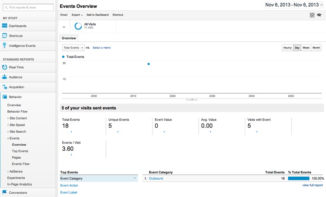Image resolution: width=326 pixels, height=197 pixels.
Task: Click the Visits with Event metric
Action: [x=259, y=120]
